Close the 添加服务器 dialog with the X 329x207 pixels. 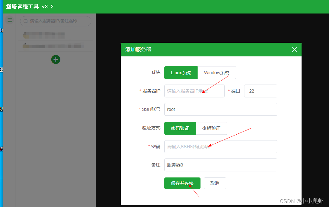pyautogui.click(x=294, y=50)
